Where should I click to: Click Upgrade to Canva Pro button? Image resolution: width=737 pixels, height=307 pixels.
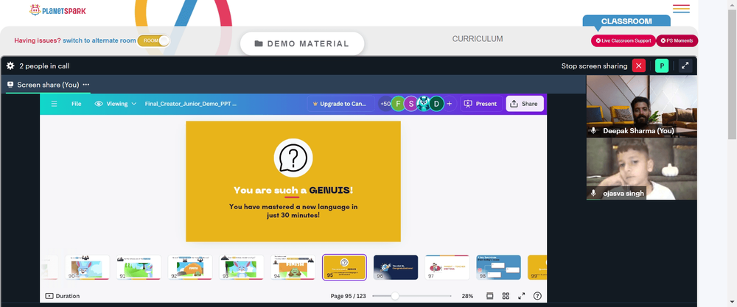tap(340, 104)
